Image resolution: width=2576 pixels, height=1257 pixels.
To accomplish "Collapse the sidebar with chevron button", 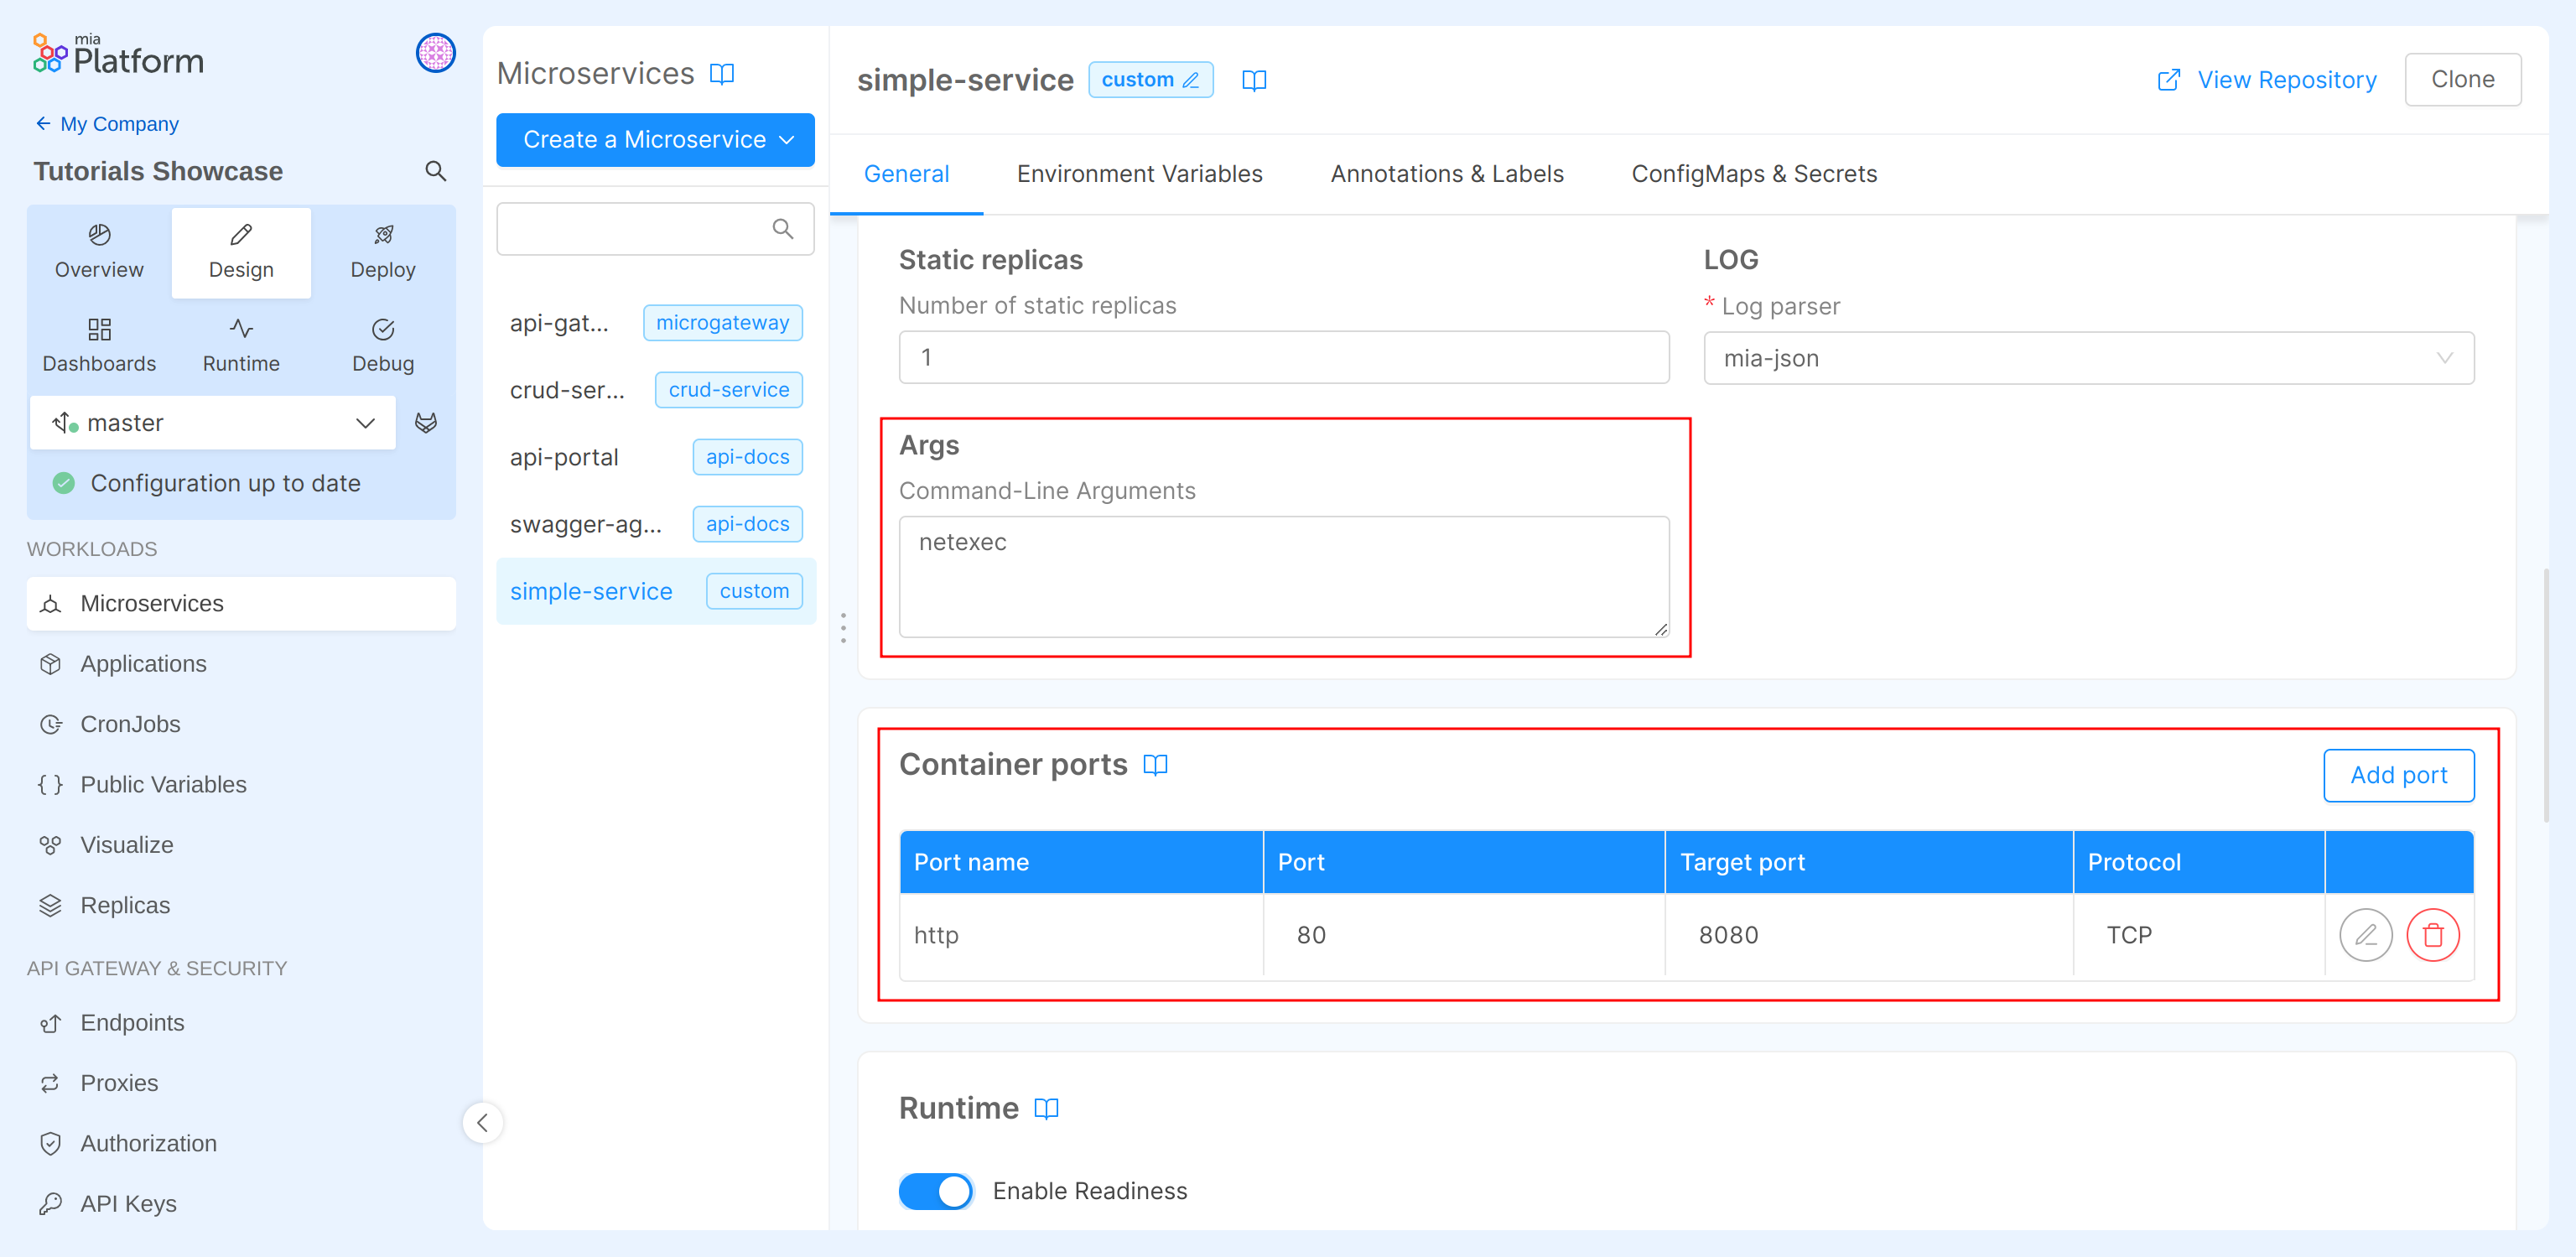I will tap(482, 1122).
